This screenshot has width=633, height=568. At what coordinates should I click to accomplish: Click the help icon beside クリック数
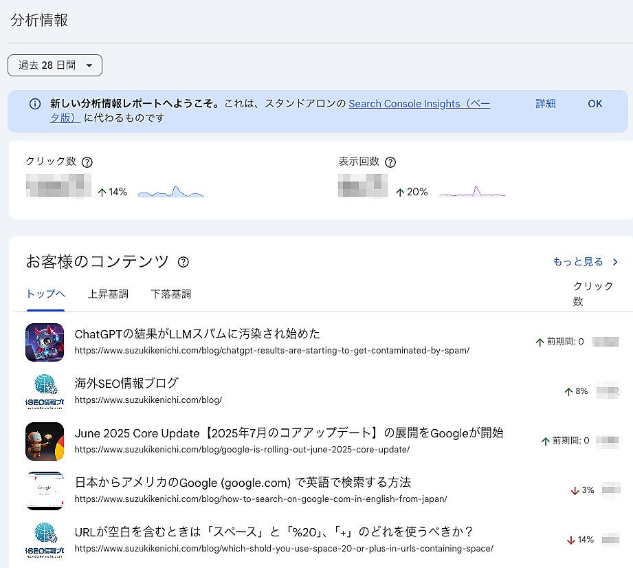[x=87, y=162]
